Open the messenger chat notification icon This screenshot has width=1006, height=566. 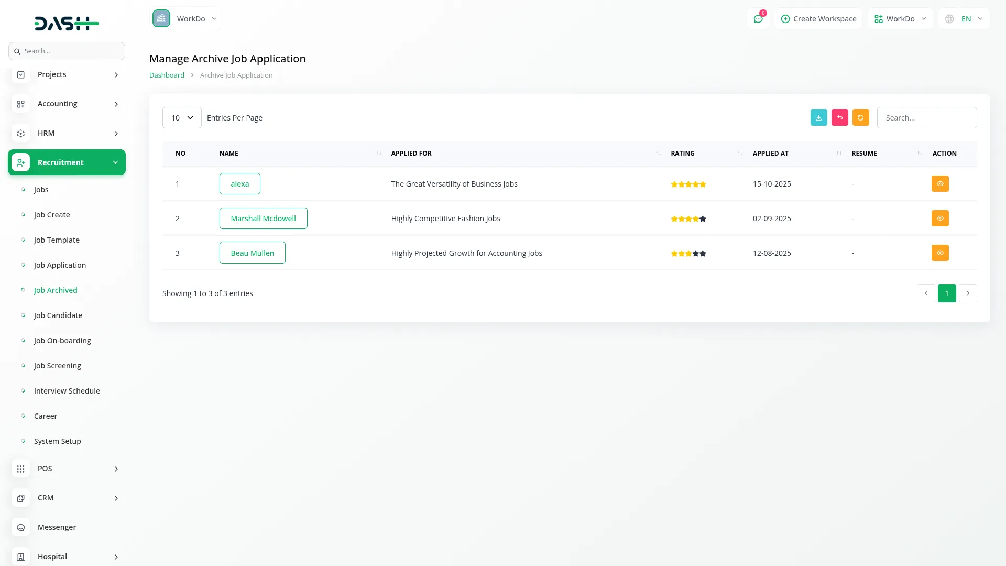(758, 19)
